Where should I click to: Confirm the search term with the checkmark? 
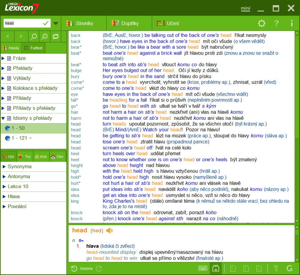(x=46, y=23)
